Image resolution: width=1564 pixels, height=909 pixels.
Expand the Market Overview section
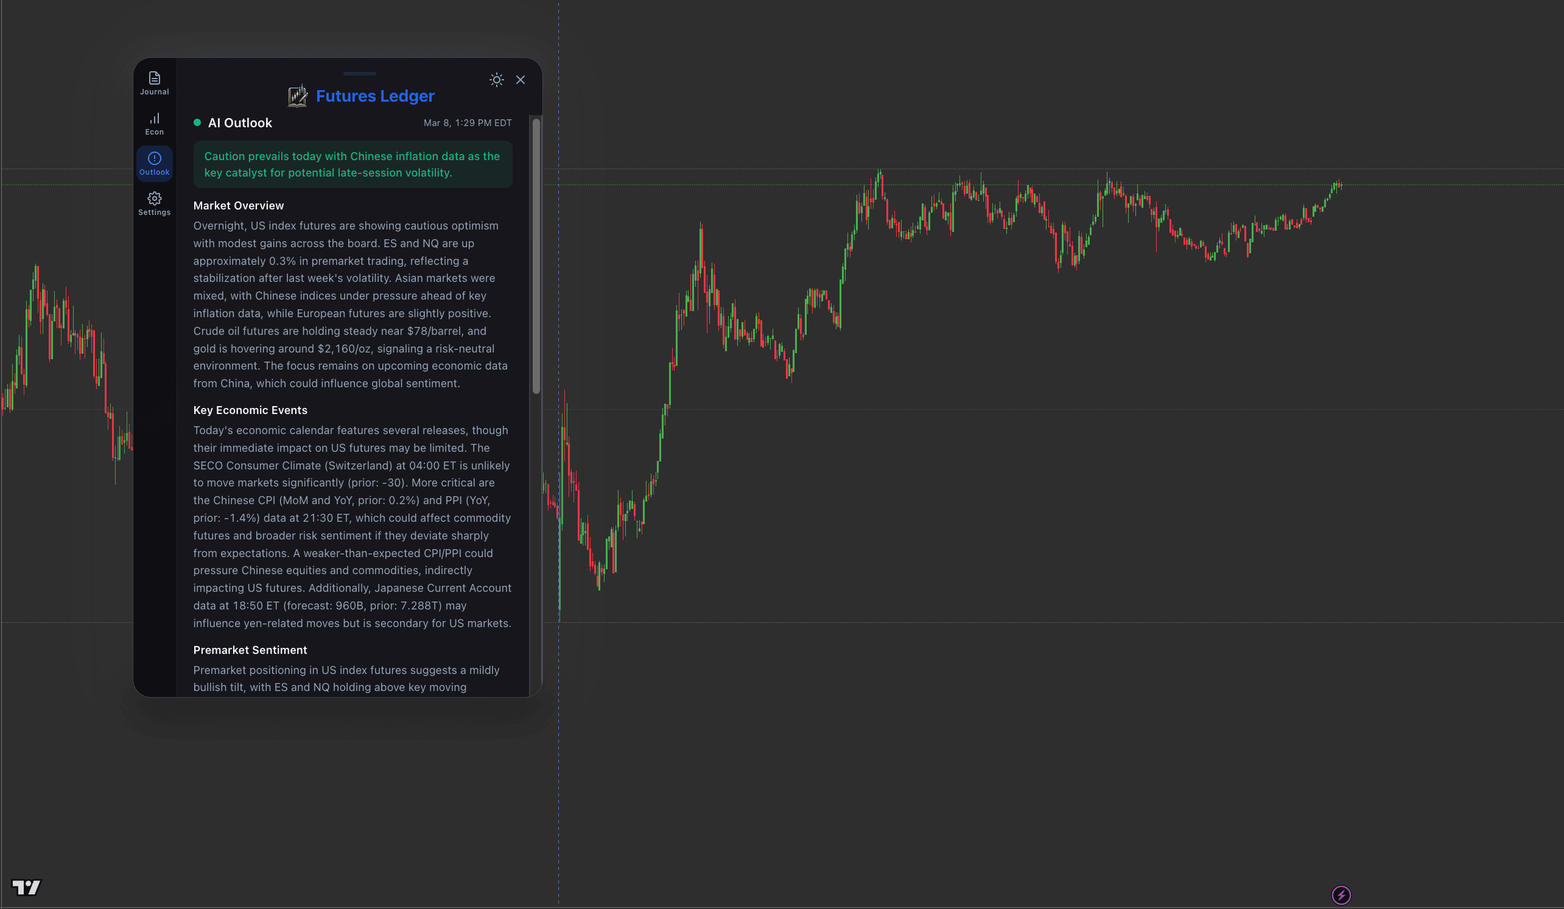click(x=238, y=205)
